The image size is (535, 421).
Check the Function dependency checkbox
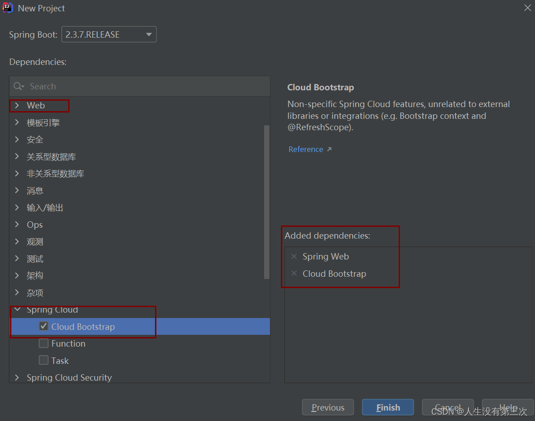pos(43,343)
